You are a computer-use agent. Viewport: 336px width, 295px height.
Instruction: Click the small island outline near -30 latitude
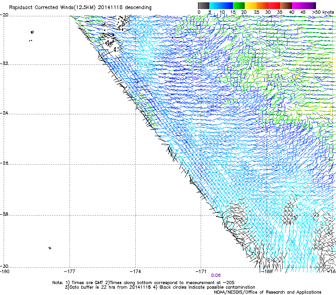point(49,248)
